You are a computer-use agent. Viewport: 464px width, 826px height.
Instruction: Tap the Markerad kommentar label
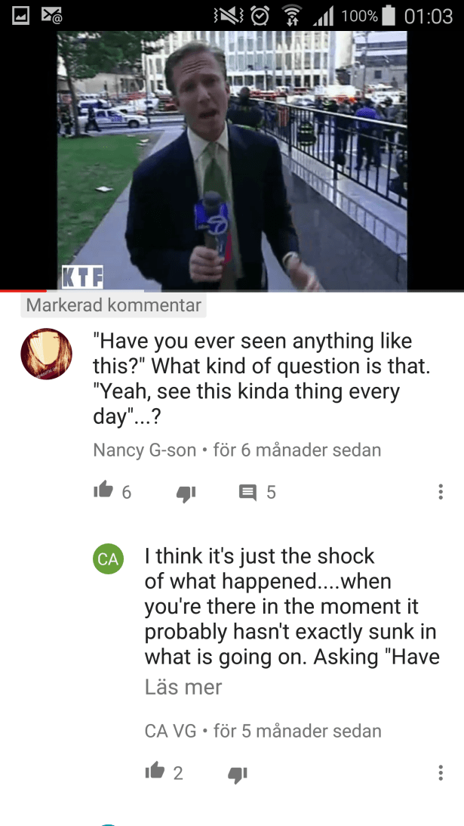coord(114,305)
